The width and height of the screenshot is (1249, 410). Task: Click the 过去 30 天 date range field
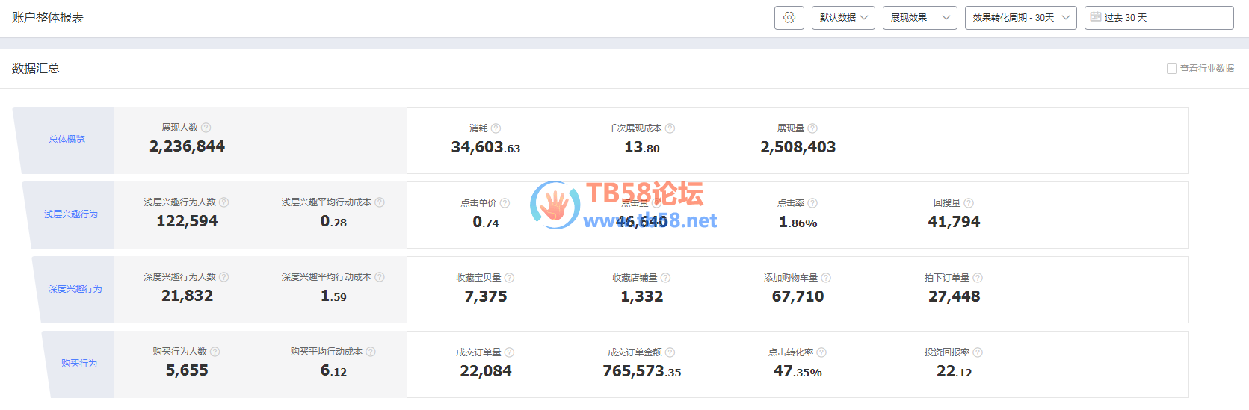[x=1166, y=18]
